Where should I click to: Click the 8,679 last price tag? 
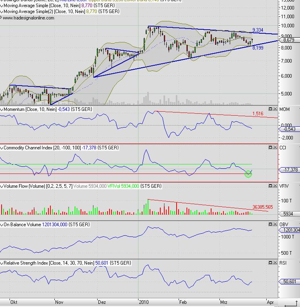pyautogui.click(x=289, y=40)
